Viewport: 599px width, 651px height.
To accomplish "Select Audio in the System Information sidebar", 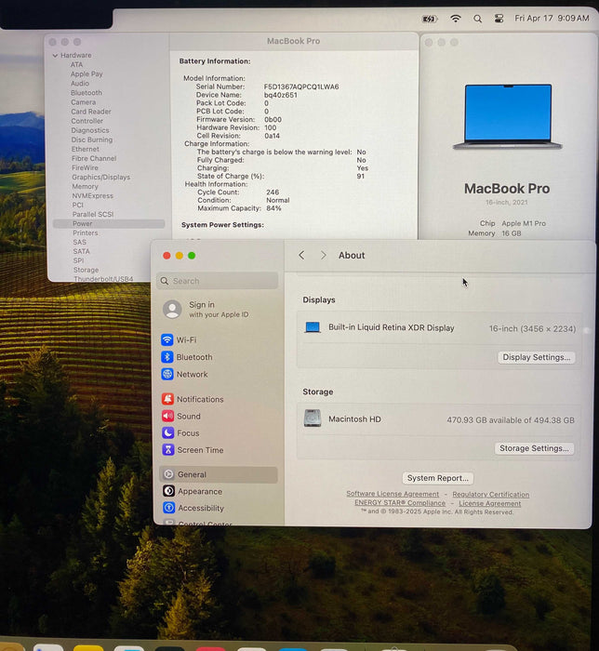I will [x=80, y=84].
